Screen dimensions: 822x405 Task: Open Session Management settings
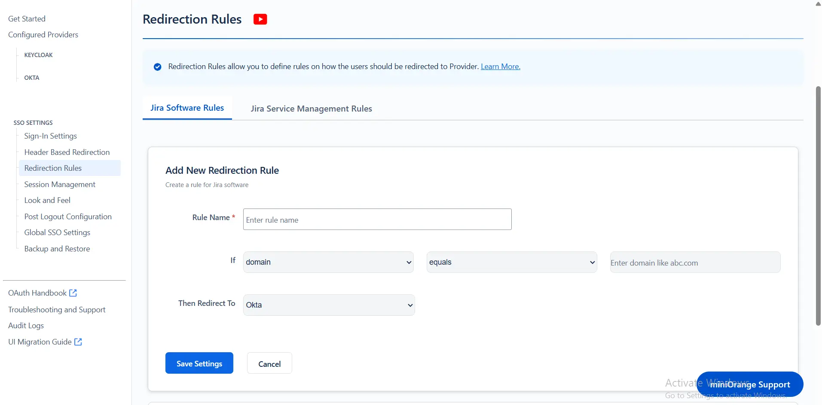[60, 184]
